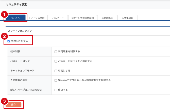Click the red step 1 marker
Image resolution: width=170 pixels, height=111 pixels.
pos(4,14)
